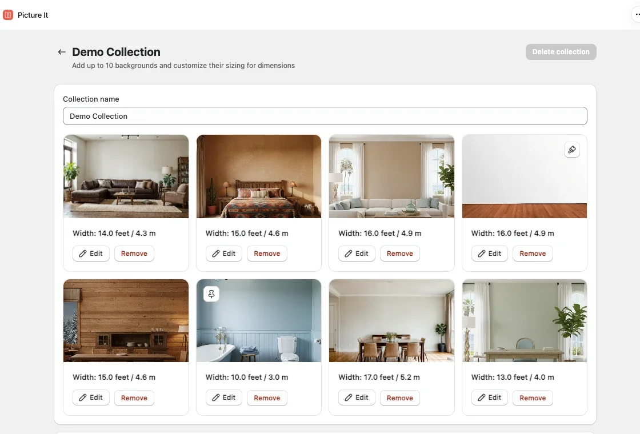Click 'Width: 13.0 feet / 4.0 m' label
This screenshot has width=640, height=434.
coord(513,377)
